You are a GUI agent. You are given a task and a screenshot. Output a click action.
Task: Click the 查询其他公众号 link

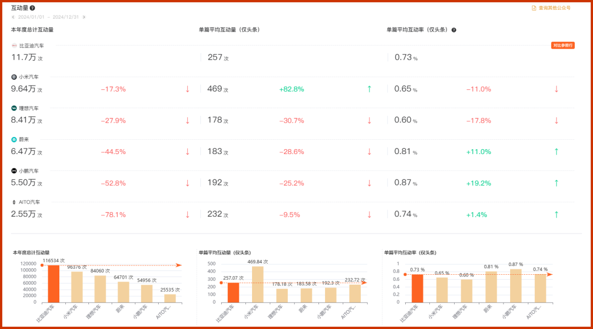pos(555,8)
